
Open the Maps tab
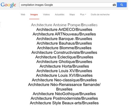[72, 15]
